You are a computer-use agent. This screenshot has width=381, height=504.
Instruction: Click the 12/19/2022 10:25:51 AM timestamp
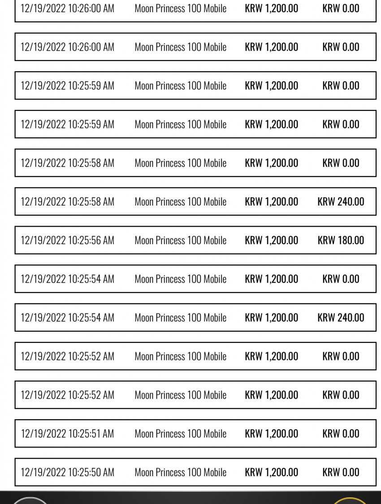pyautogui.click(x=67, y=434)
